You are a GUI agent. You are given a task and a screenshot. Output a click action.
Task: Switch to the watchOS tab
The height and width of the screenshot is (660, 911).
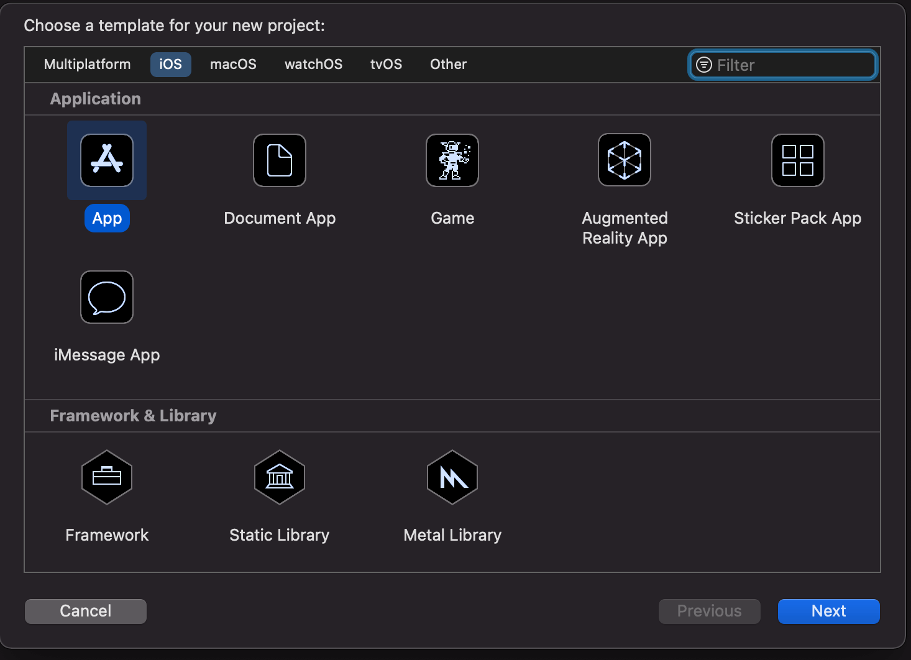point(313,64)
